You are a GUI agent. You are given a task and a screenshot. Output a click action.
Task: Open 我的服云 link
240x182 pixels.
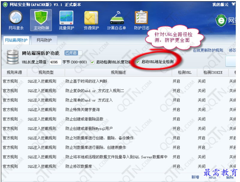click(x=220, y=5)
